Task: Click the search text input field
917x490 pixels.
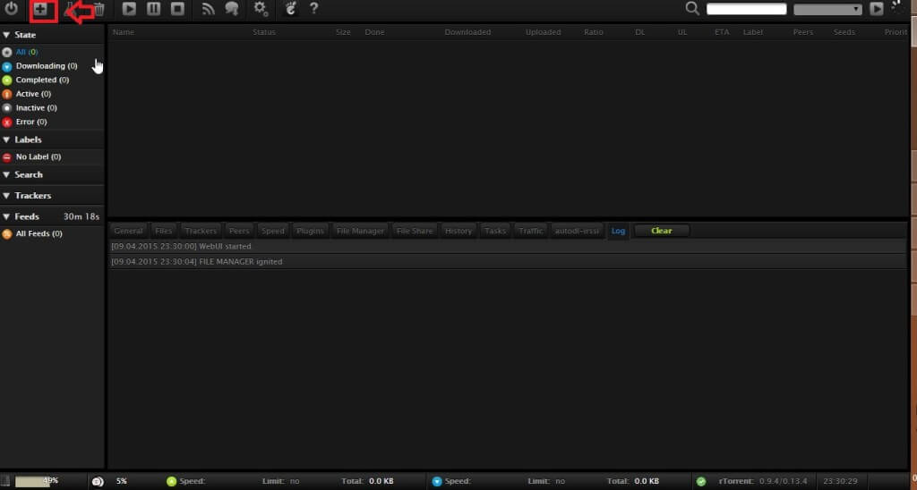Action: pyautogui.click(x=746, y=10)
